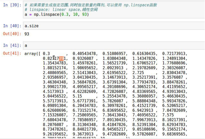Click the array value 6.73152174
This screenshot has height=139, width=205.
tap(84, 110)
